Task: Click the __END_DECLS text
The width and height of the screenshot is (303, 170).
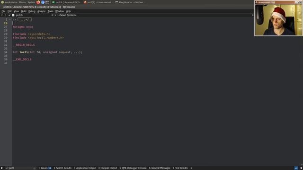Action: click(x=22, y=59)
